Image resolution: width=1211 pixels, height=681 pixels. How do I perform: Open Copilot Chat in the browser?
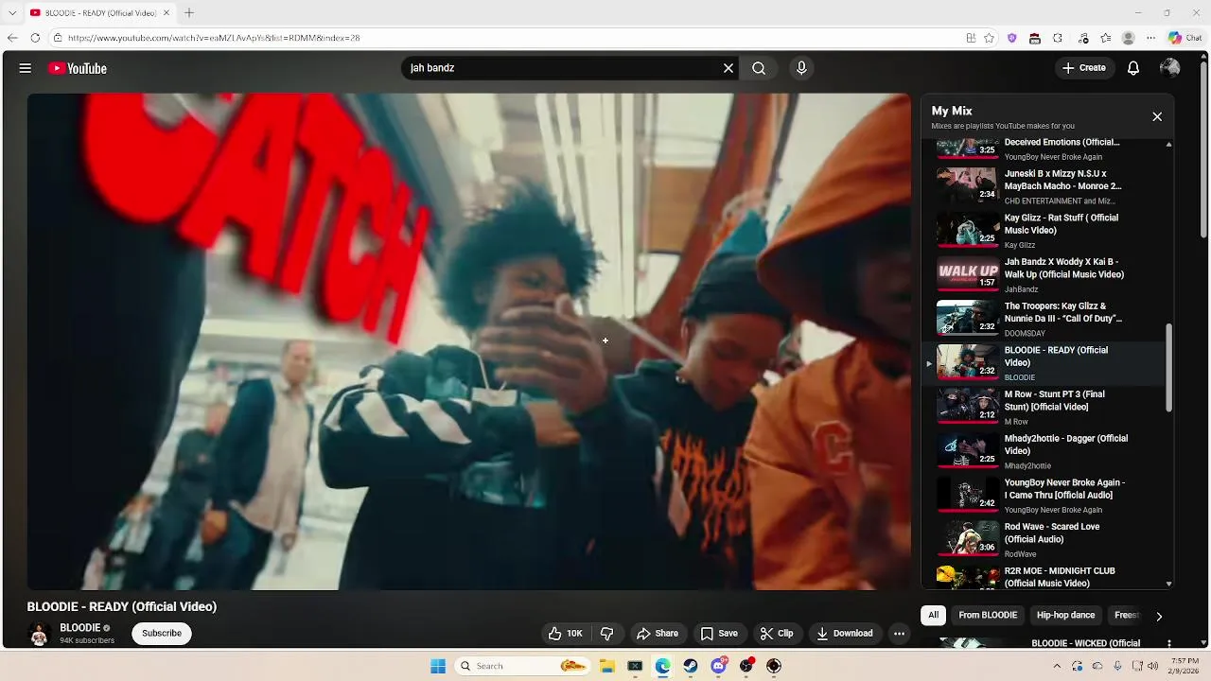click(1185, 38)
